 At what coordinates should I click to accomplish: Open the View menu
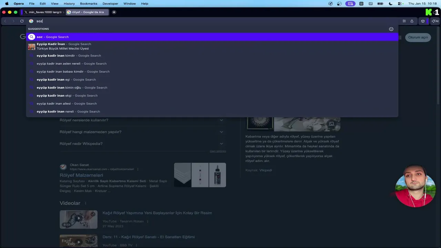pyautogui.click(x=55, y=3)
